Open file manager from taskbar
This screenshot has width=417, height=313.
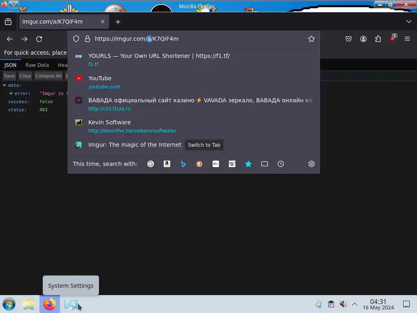tap(29, 304)
